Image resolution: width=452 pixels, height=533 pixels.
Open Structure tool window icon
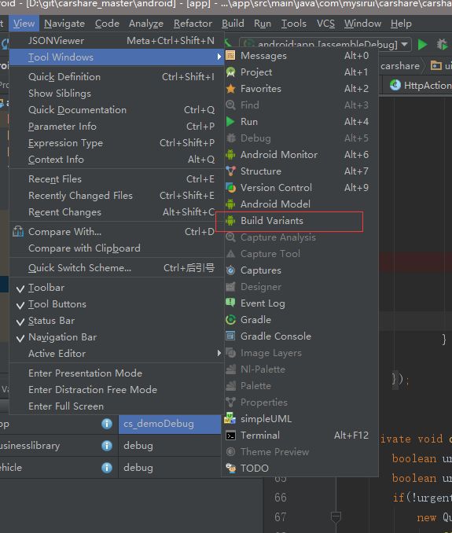tap(231, 171)
